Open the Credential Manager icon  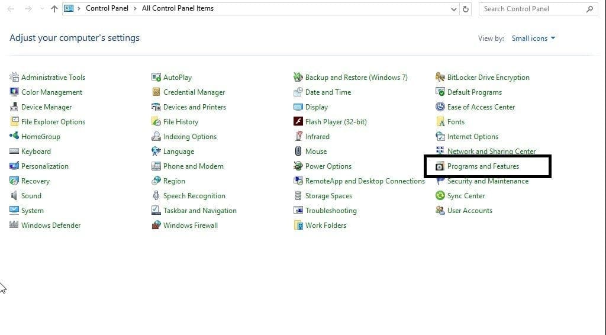pos(156,92)
